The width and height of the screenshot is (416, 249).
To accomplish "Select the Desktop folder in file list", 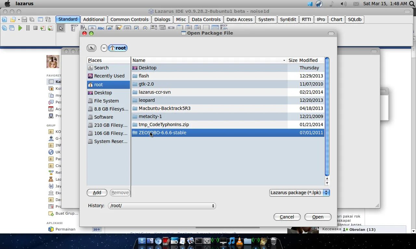I will coord(228,68).
